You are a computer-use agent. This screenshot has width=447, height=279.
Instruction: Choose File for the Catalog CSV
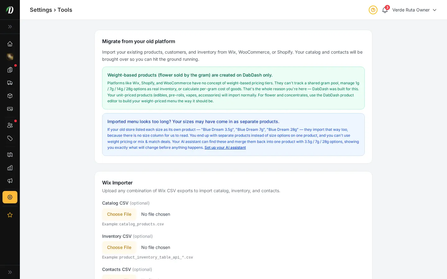pyautogui.click(x=119, y=214)
